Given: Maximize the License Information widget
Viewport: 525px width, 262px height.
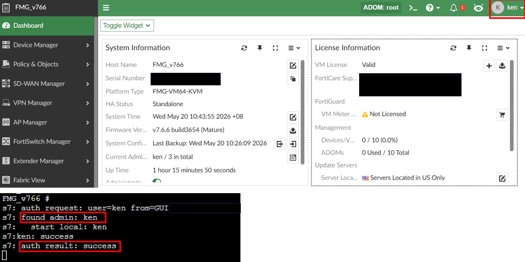Looking at the screenshot, I should coord(484,48).
